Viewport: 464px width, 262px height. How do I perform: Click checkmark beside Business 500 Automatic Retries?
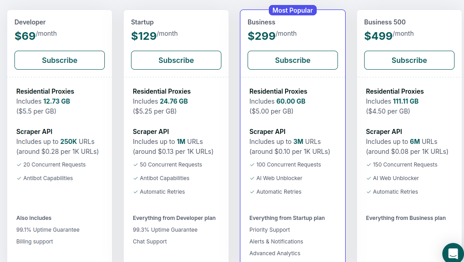tap(369, 192)
